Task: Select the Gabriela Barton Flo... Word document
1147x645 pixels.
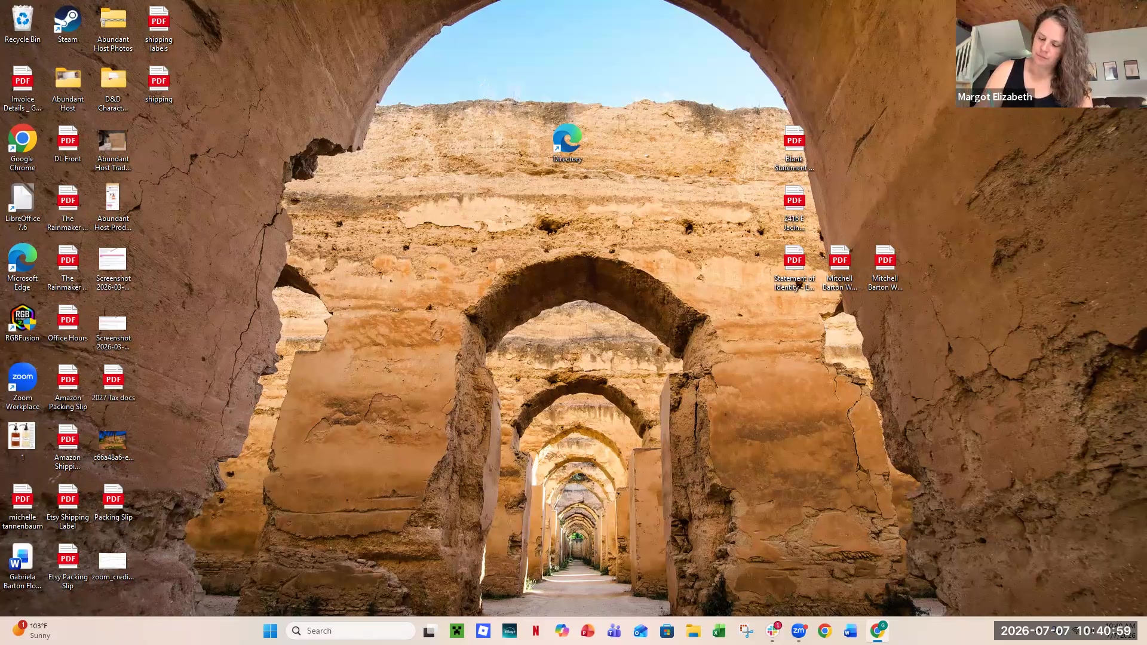Action: click(x=23, y=567)
